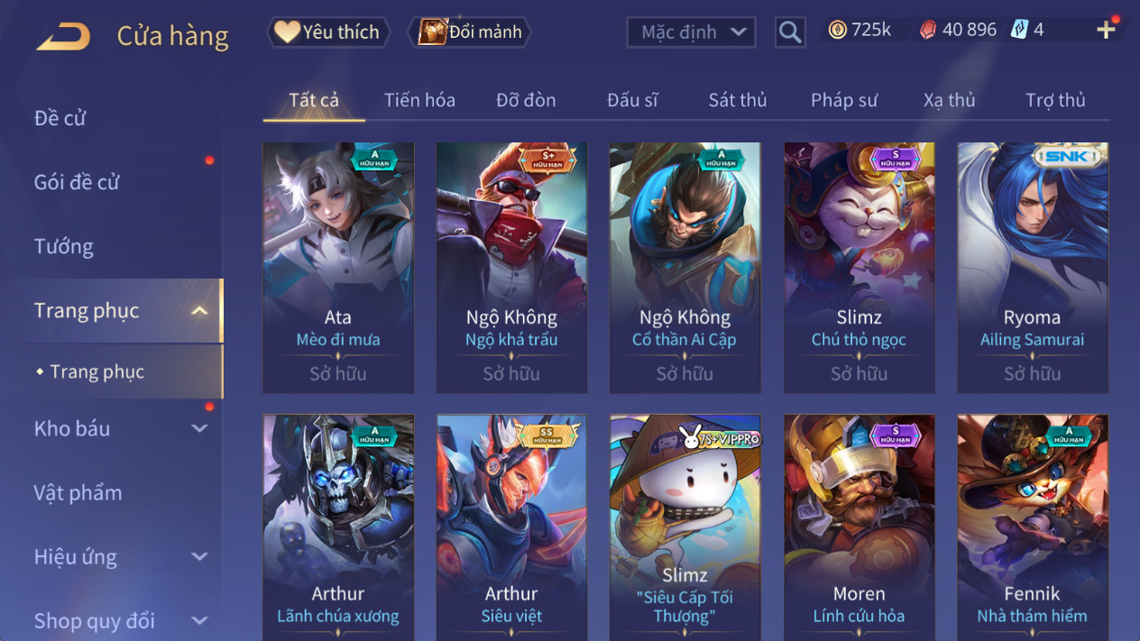Expand the Kho báu sidebar menu

coord(199,428)
